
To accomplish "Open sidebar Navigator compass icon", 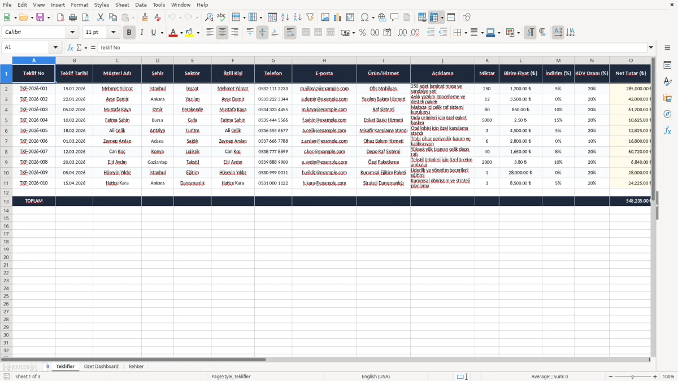I will tap(668, 114).
